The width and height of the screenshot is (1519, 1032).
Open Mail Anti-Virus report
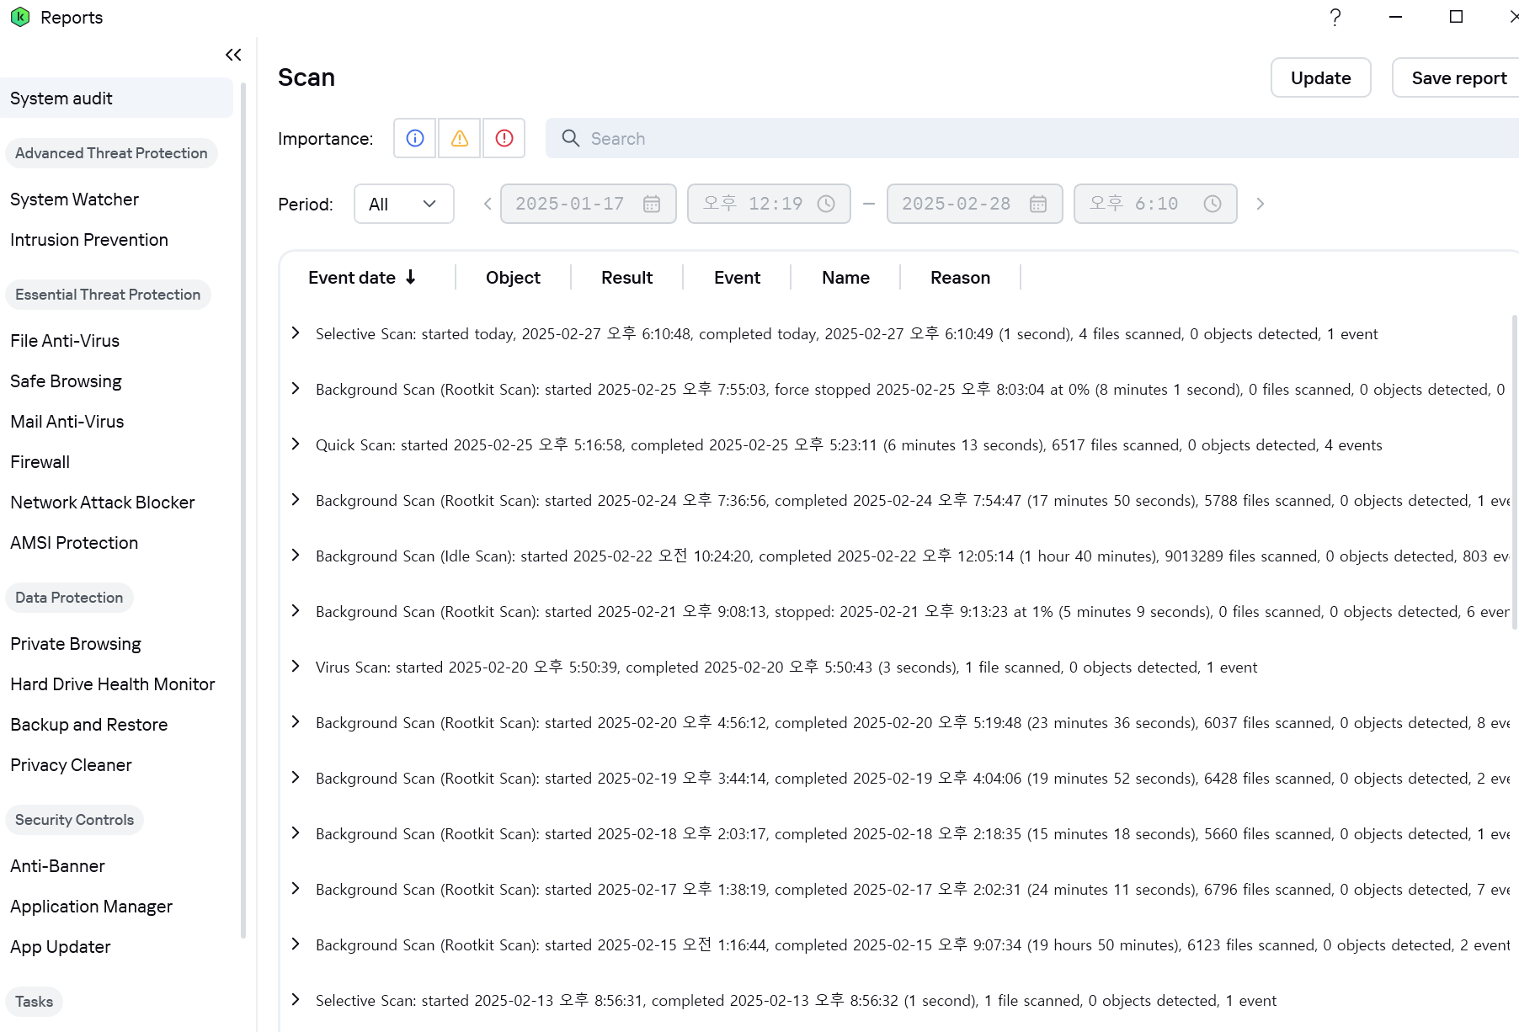(67, 422)
